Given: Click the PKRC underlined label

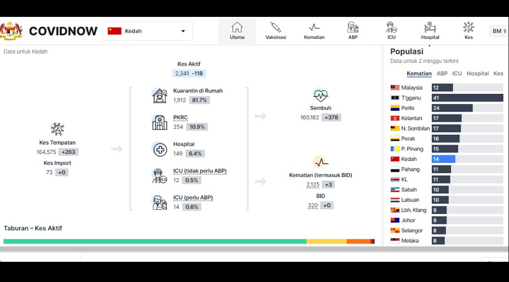Looking at the screenshot, I should tap(181, 117).
